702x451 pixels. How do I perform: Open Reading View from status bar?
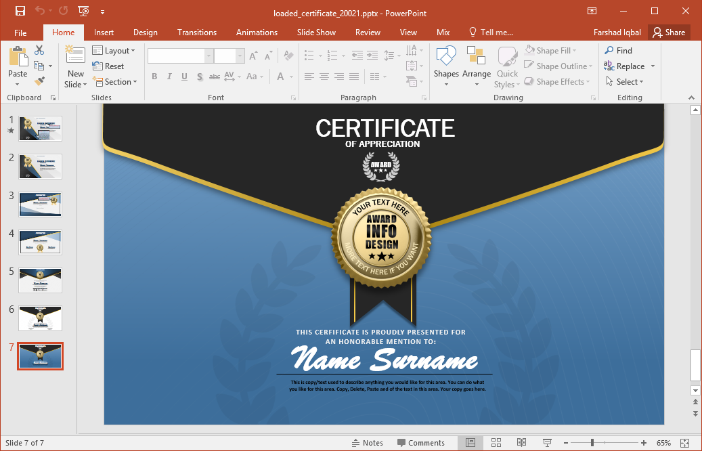tap(521, 443)
